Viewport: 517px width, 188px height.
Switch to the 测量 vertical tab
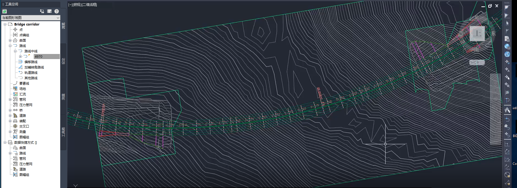pos(64,97)
